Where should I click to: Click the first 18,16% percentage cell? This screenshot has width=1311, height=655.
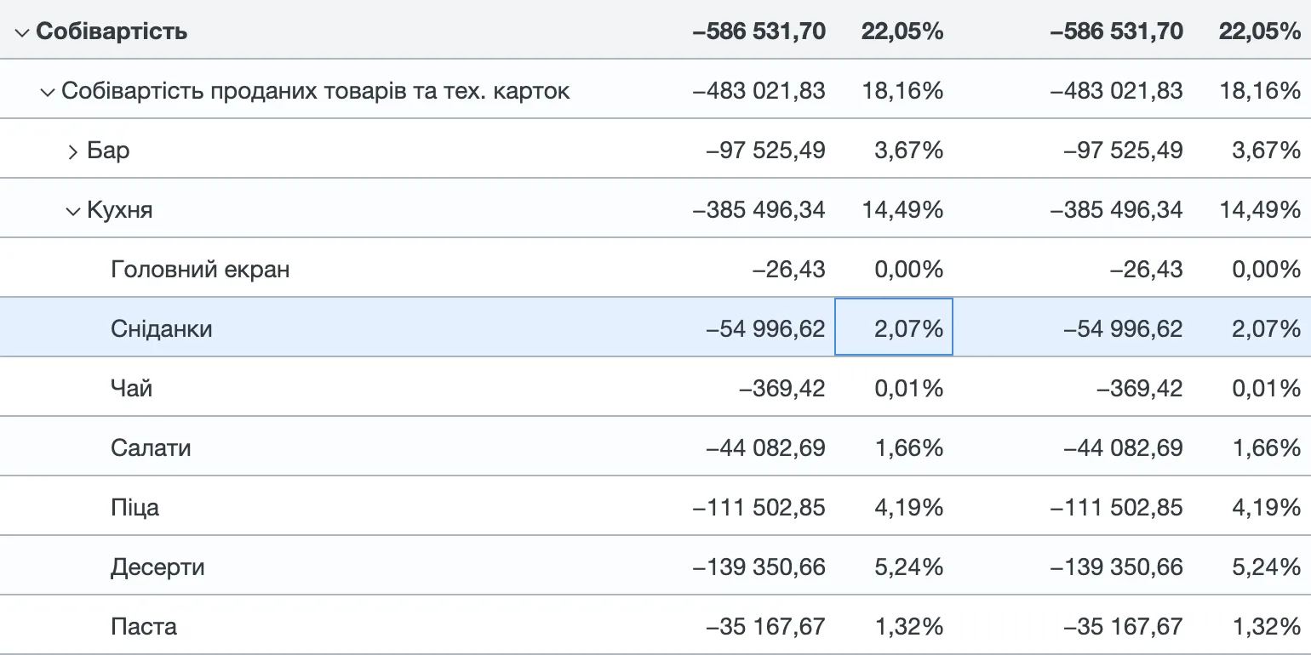click(902, 91)
